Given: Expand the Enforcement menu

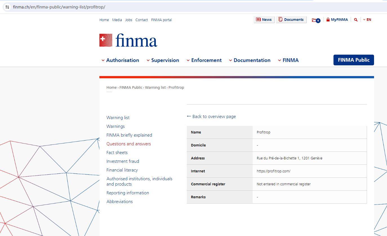Looking at the screenshot, I should pos(204,60).
